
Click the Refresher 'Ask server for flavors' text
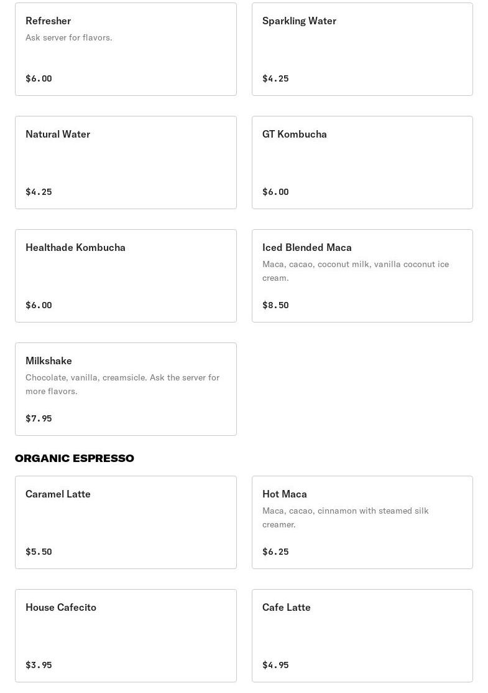point(69,37)
